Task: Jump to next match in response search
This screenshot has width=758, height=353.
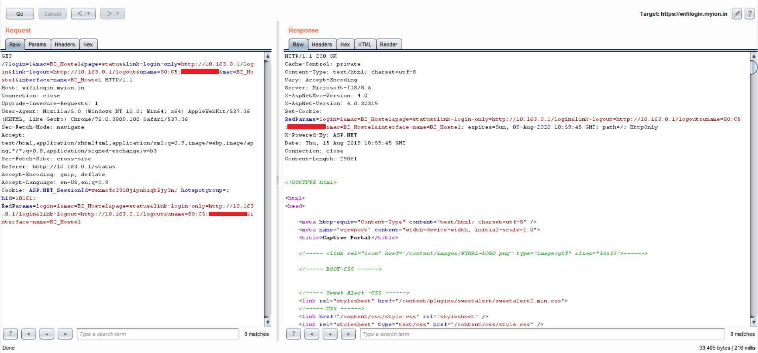Action: [x=348, y=334]
